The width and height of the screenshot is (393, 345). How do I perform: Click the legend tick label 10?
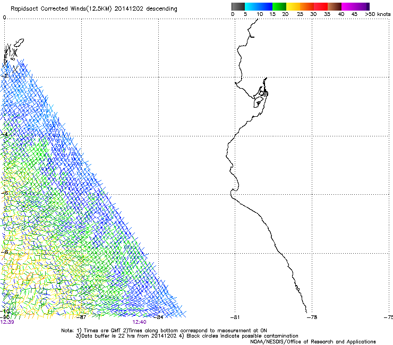point(260,14)
